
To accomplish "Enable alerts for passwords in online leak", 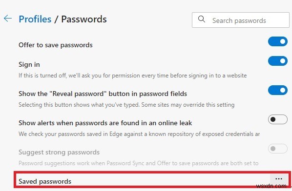I will [x=278, y=119].
